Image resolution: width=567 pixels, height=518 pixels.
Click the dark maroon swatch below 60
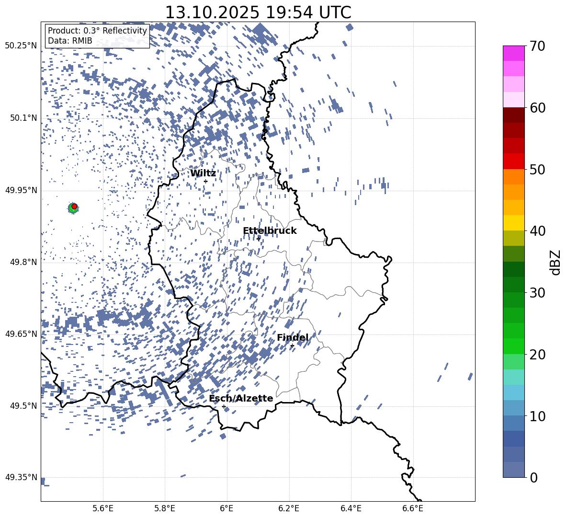pos(514,115)
